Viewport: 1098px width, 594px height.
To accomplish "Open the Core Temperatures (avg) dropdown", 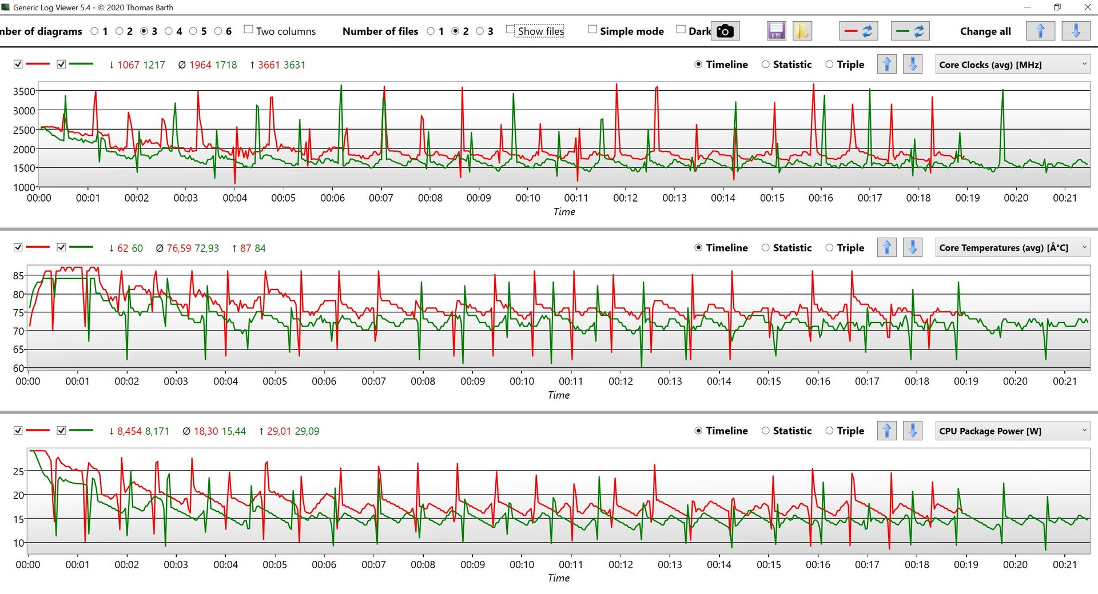I will point(1012,248).
